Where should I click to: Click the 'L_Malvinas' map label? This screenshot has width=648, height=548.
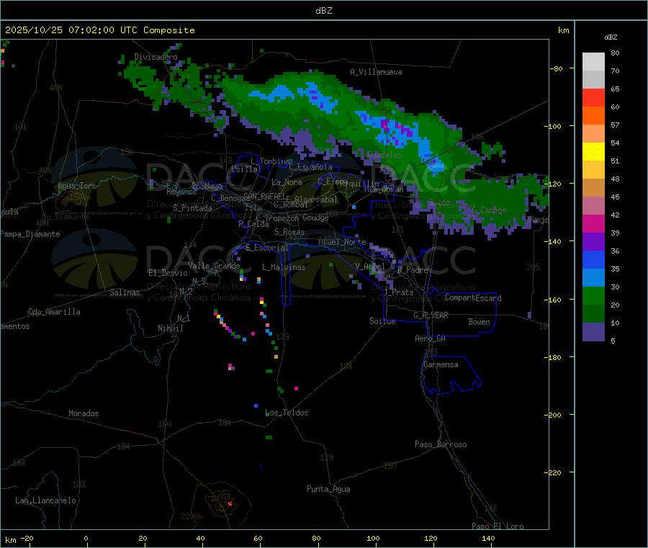point(284,267)
